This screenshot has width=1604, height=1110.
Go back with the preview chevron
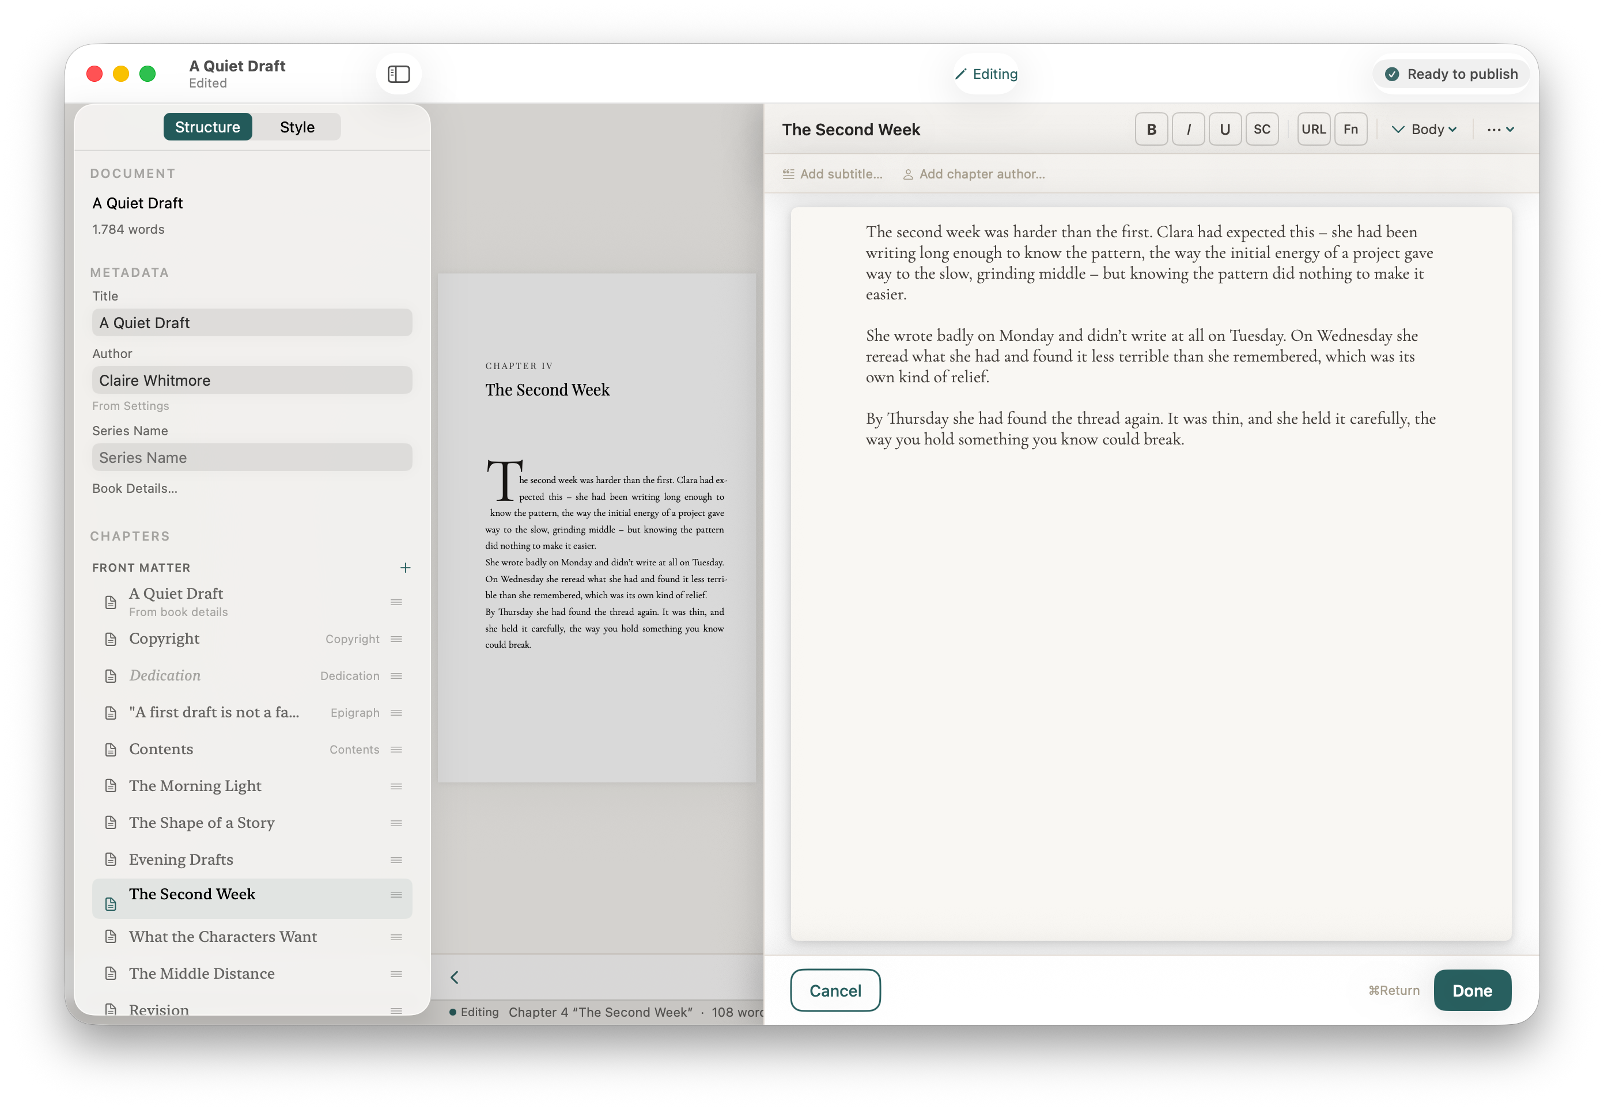click(455, 978)
